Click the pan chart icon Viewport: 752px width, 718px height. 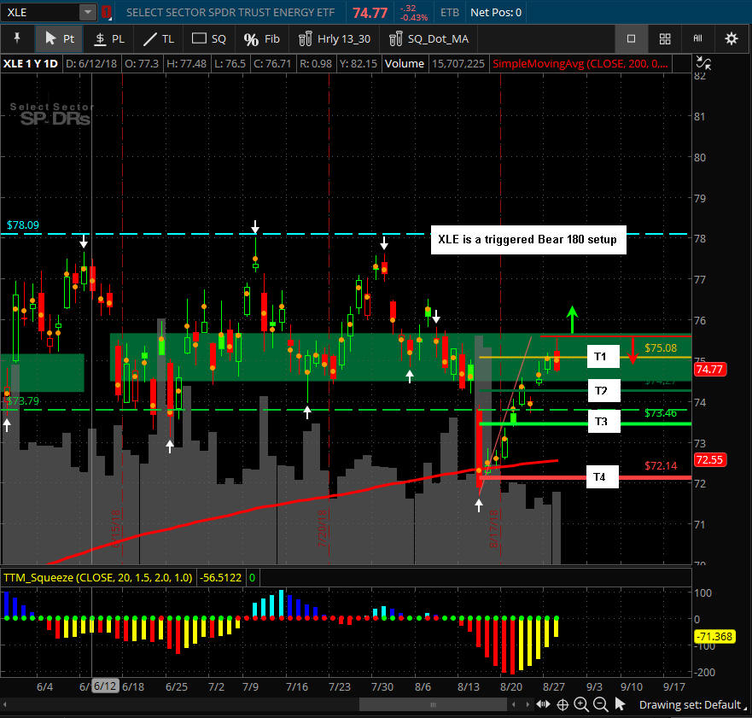tap(543, 704)
